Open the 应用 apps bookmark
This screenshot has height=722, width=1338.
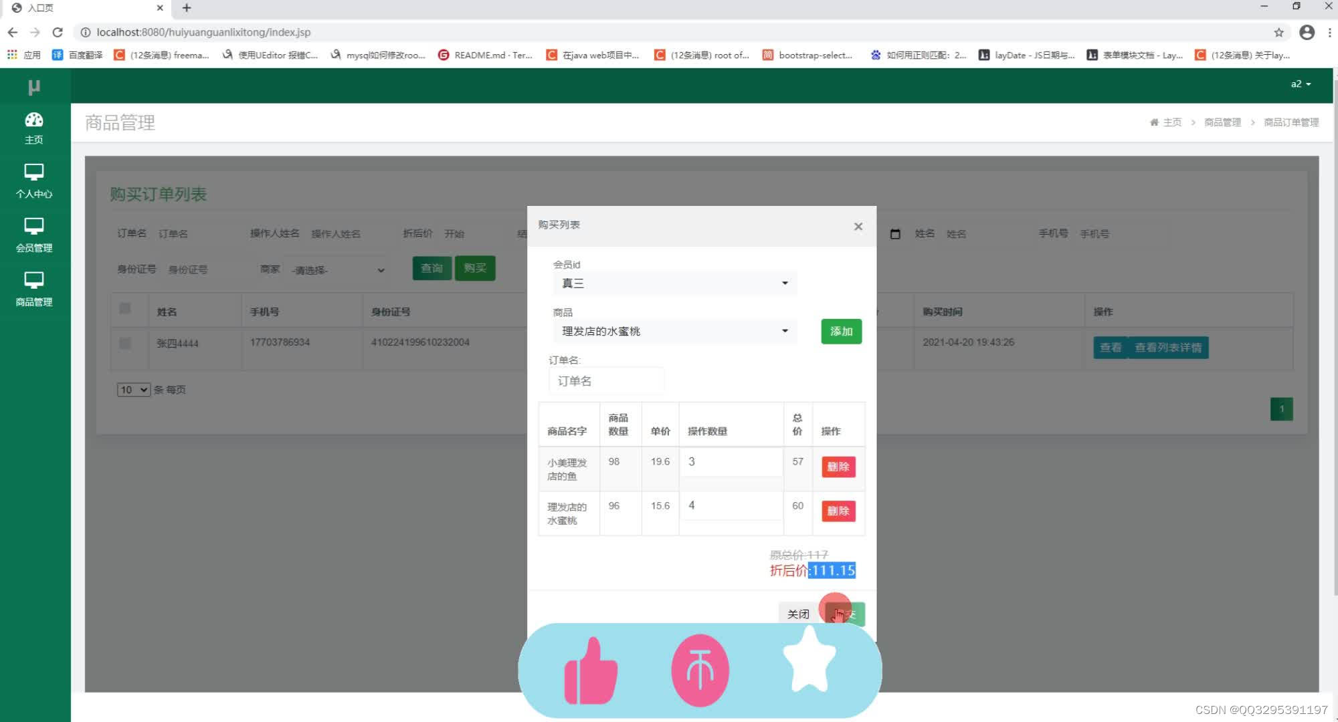click(24, 55)
